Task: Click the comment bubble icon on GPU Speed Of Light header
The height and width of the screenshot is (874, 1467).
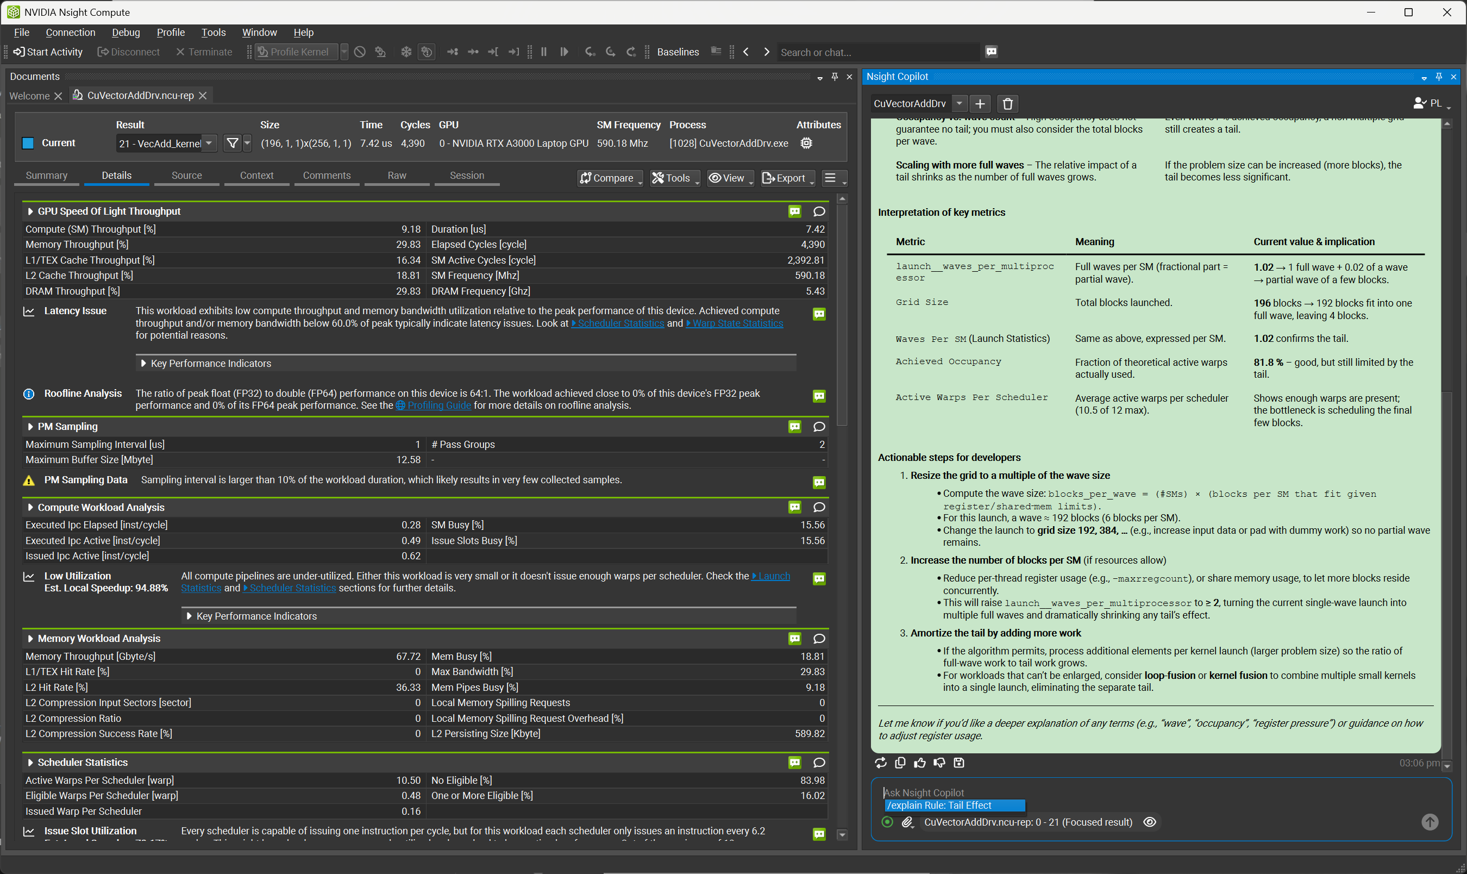Action: click(819, 211)
